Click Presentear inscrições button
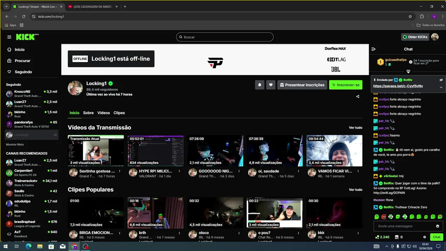Image resolution: width=446 pixels, height=251 pixels. [302, 85]
